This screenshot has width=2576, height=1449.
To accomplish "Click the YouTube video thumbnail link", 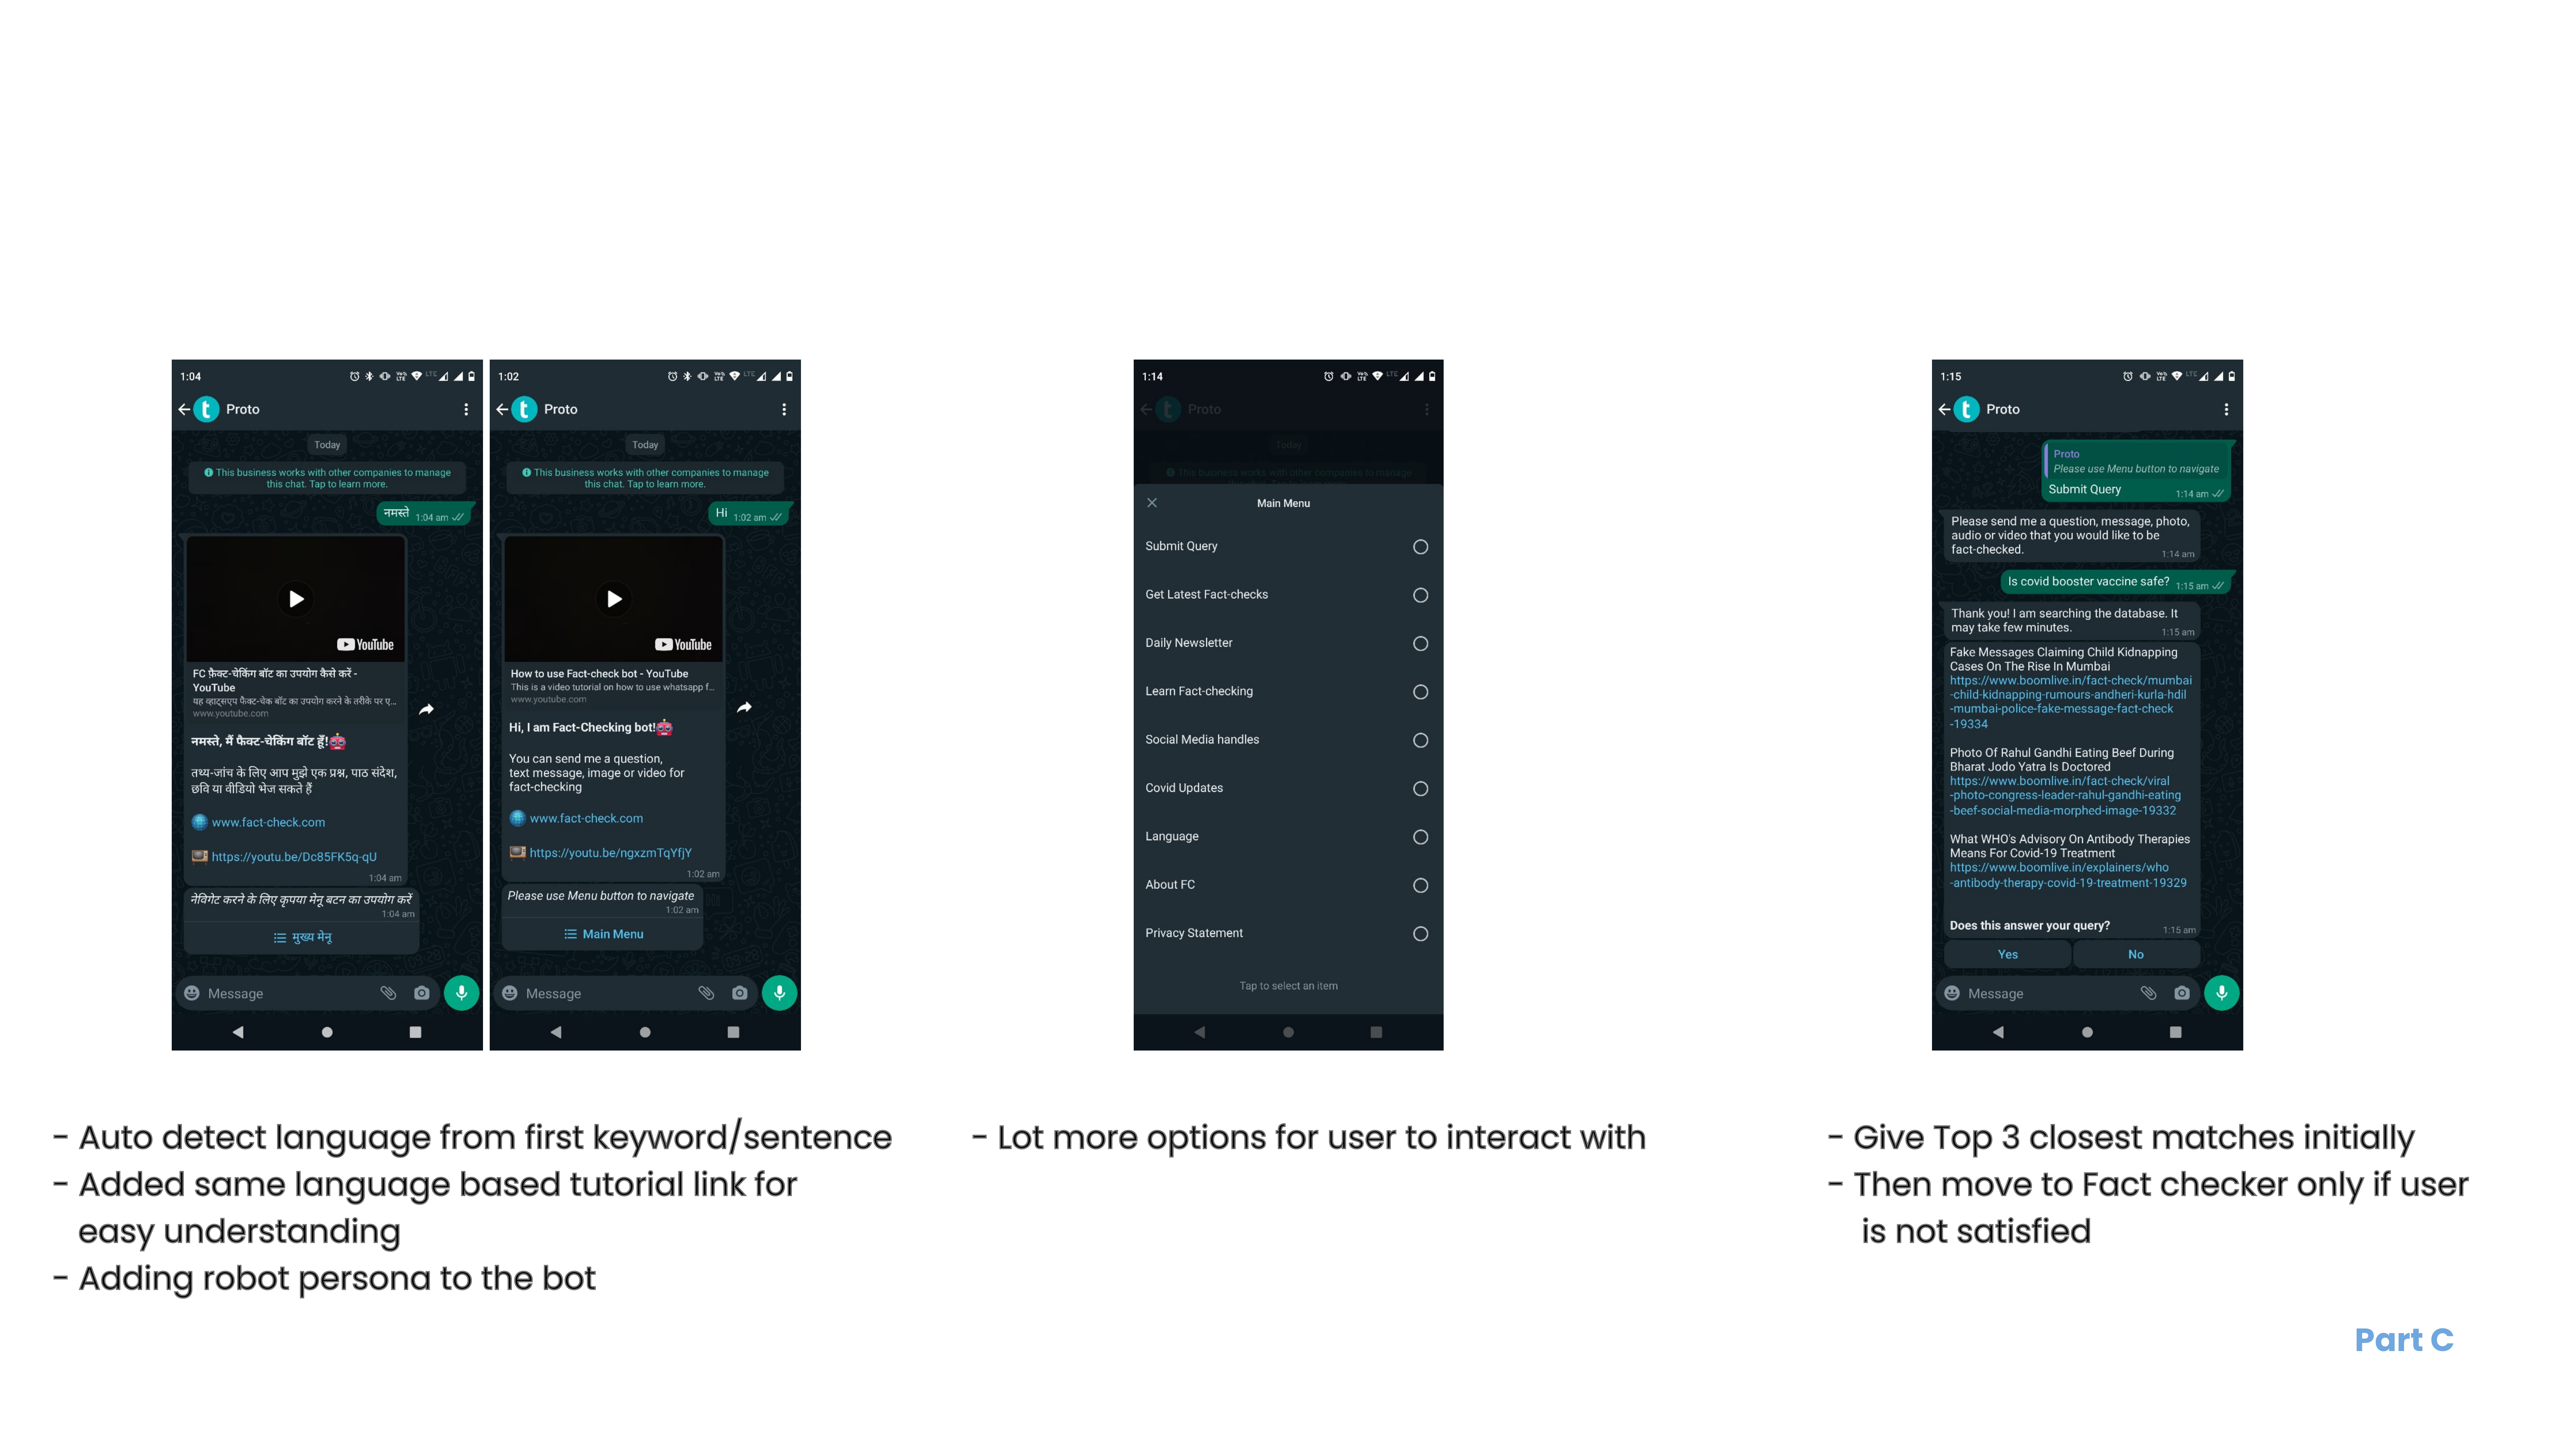I will coord(616,601).
